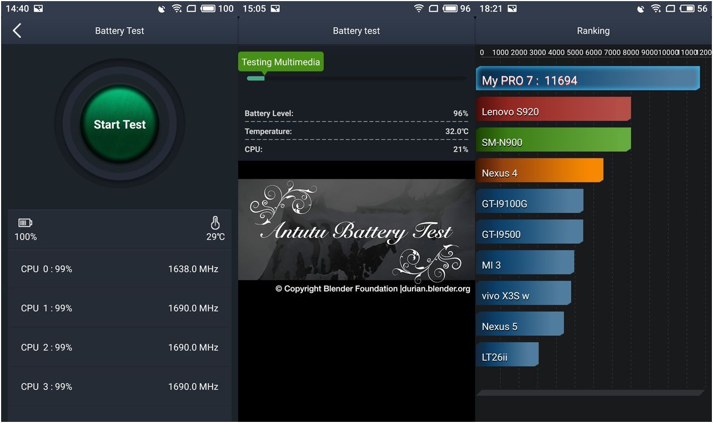
Task: Open the durian.blender.org link
Action: pyautogui.click(x=435, y=288)
